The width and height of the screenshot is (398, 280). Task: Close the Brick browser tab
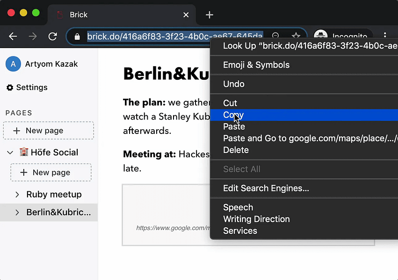[x=186, y=15]
